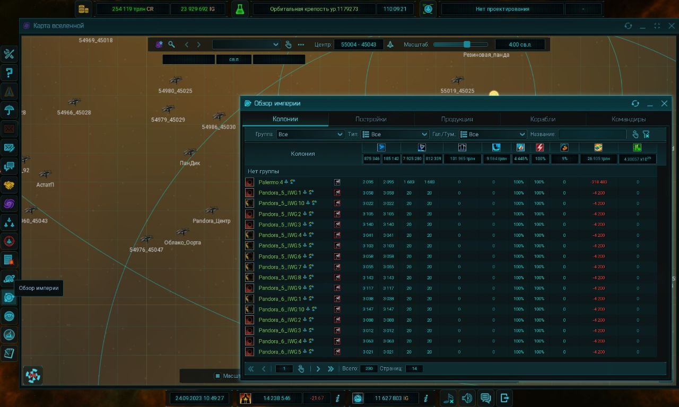Click the three-dots more options in map toolbar
679x407 pixels.
point(301,45)
